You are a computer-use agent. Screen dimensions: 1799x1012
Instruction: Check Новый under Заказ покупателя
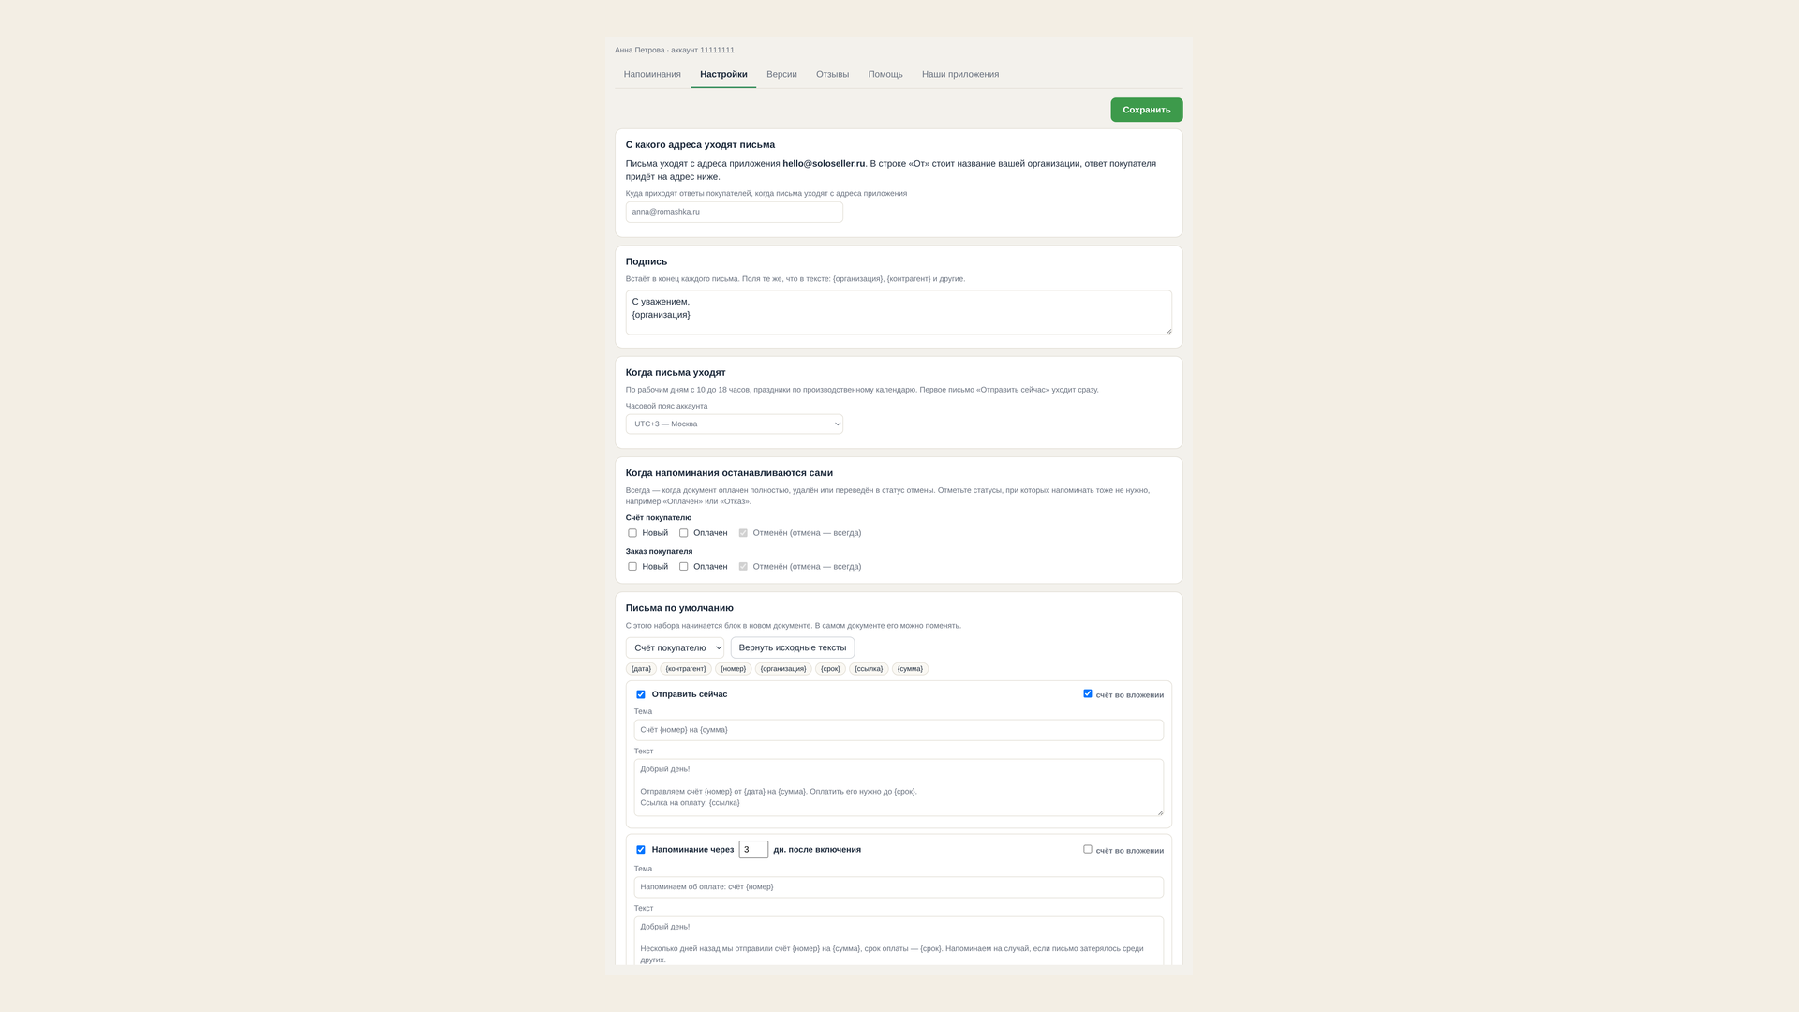tap(632, 567)
